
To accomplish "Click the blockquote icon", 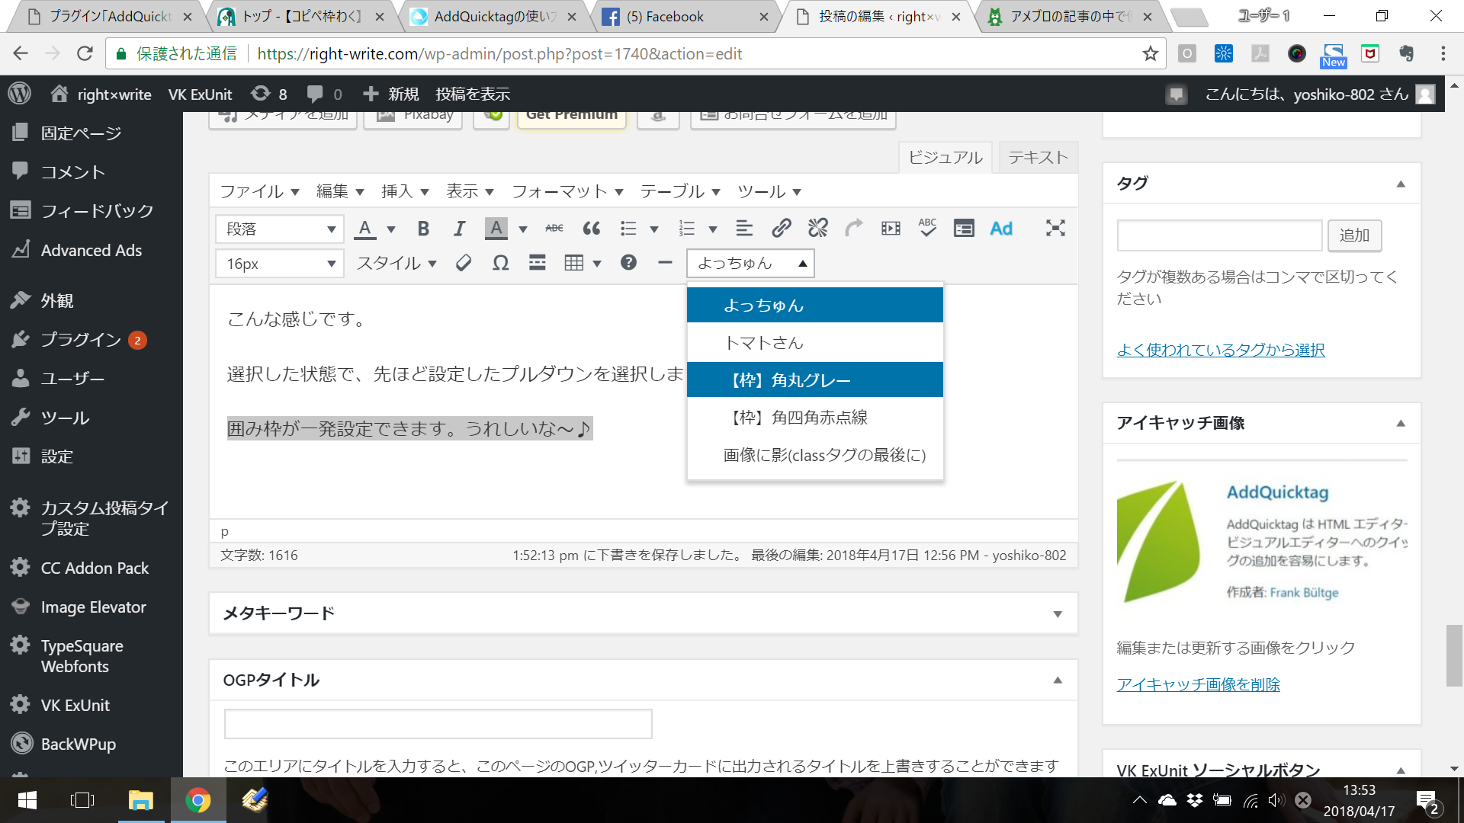I will [591, 229].
